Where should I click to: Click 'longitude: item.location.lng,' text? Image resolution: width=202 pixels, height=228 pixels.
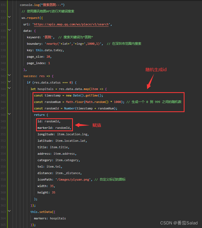coord(63,134)
